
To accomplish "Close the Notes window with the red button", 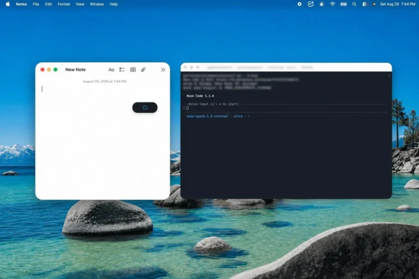I will click(42, 70).
